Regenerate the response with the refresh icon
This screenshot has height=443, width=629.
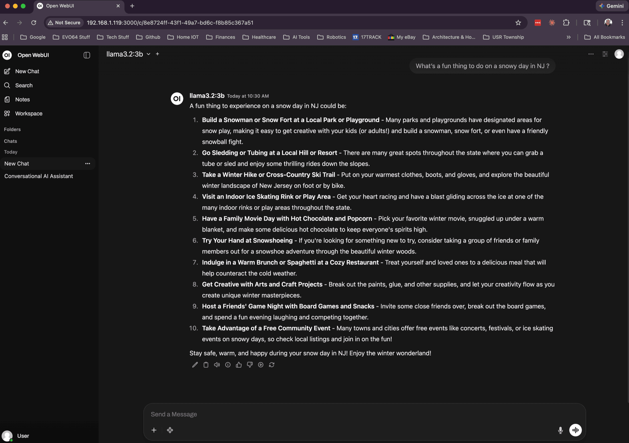pos(272,365)
